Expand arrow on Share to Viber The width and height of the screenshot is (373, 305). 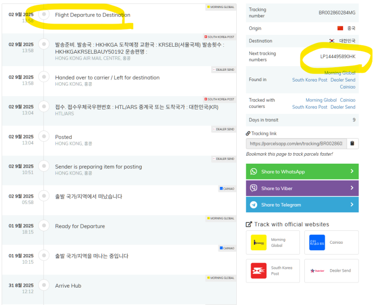352,188
